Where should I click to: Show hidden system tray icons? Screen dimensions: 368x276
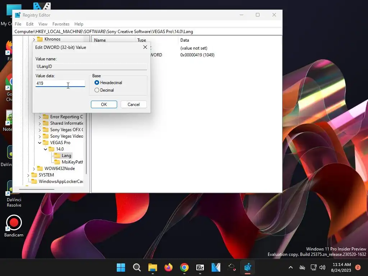pyautogui.click(x=290, y=267)
